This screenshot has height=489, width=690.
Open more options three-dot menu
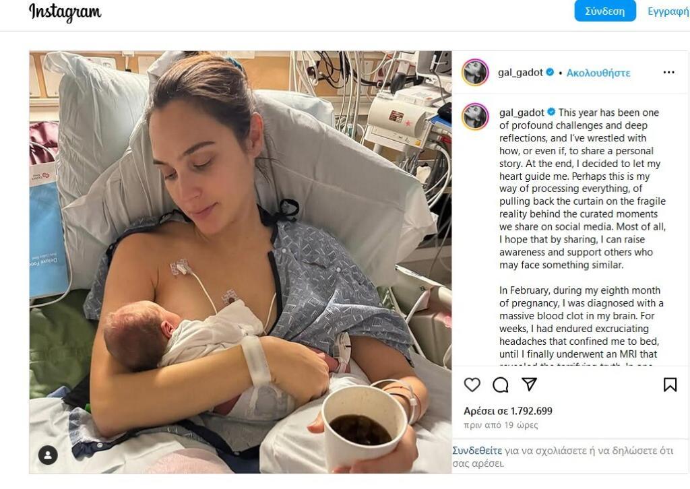click(668, 72)
